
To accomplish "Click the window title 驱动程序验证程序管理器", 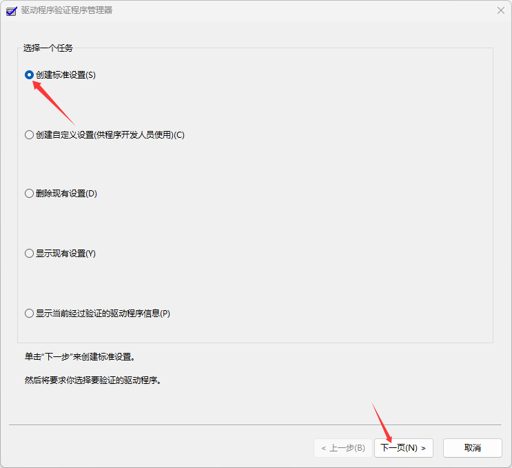I will coord(67,10).
